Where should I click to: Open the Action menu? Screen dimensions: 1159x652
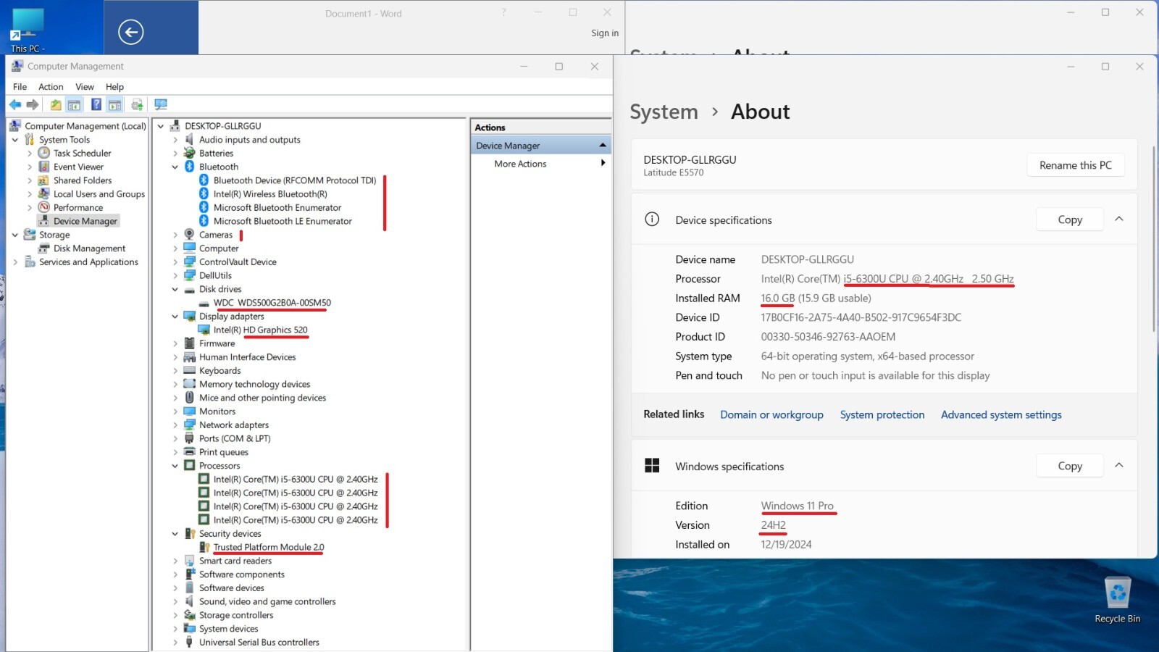pos(51,87)
